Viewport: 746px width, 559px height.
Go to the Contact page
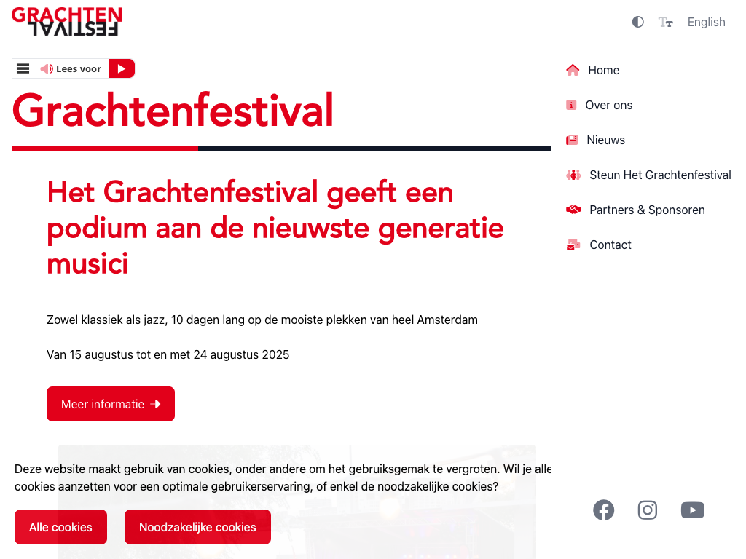click(610, 245)
